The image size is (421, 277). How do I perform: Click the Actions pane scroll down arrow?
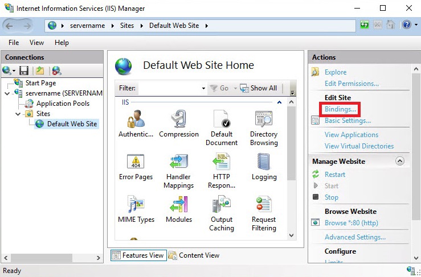coord(416,258)
